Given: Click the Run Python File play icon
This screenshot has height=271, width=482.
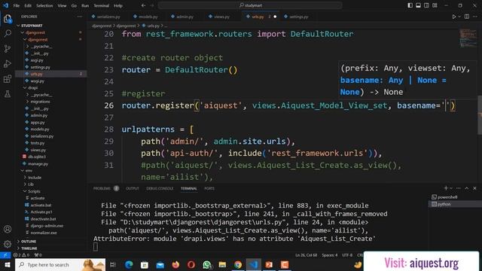Looking at the screenshot, I should [454, 17].
